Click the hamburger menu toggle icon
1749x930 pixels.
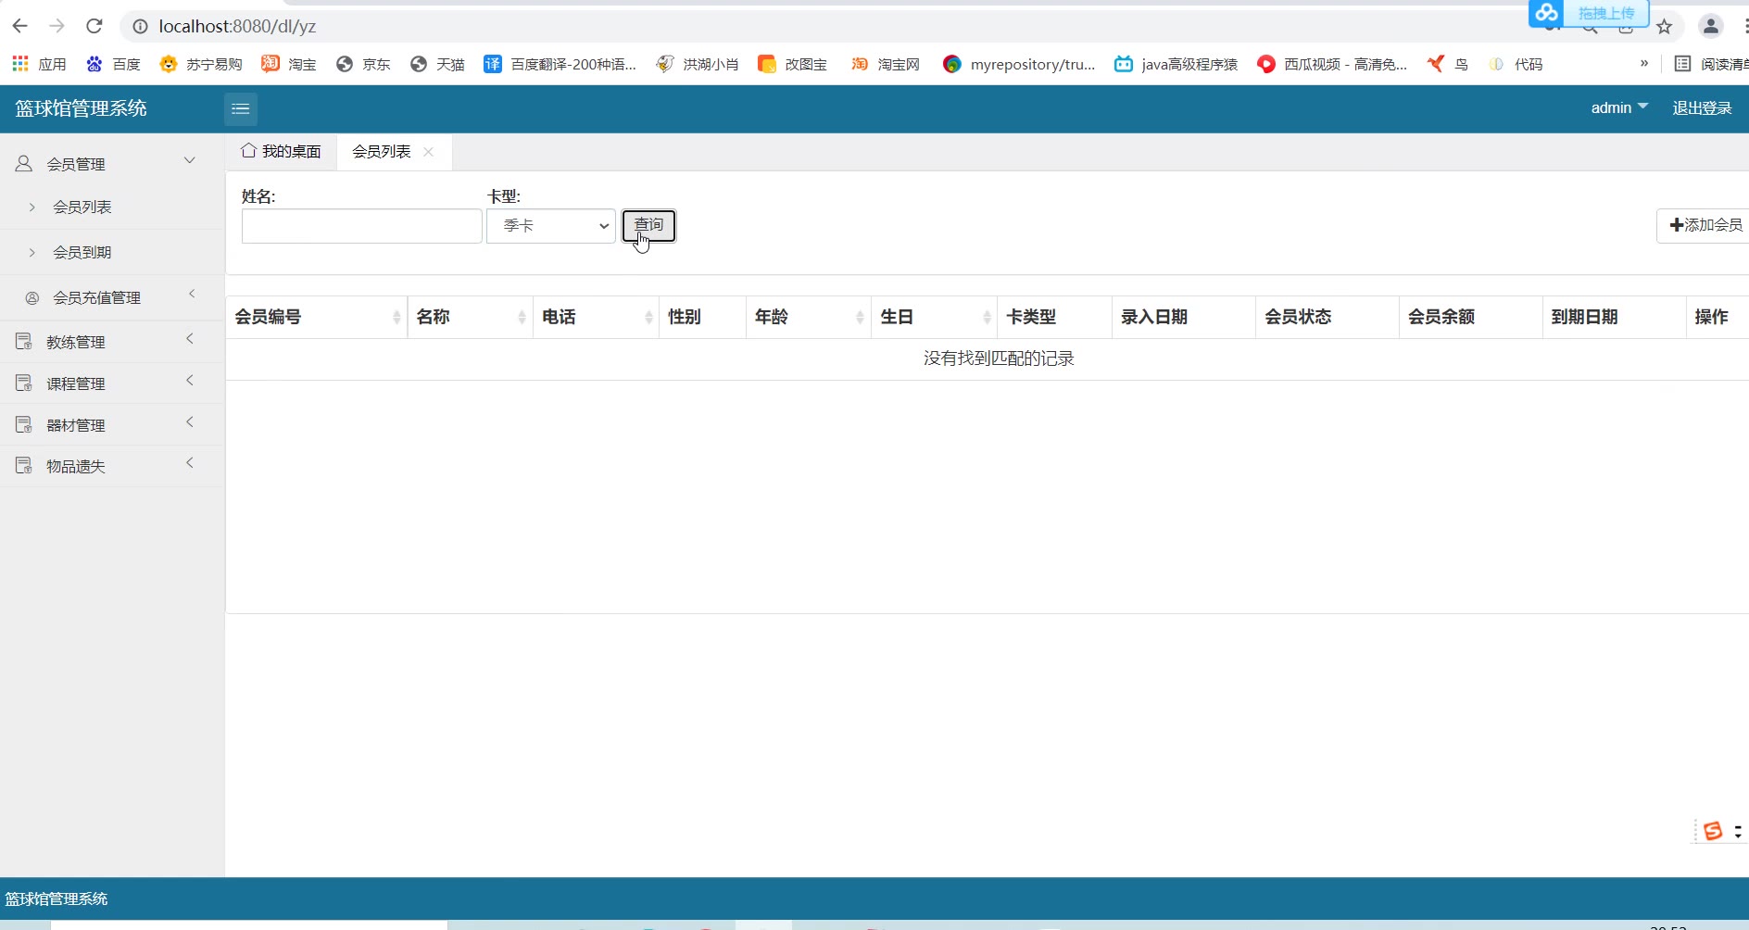pyautogui.click(x=240, y=109)
